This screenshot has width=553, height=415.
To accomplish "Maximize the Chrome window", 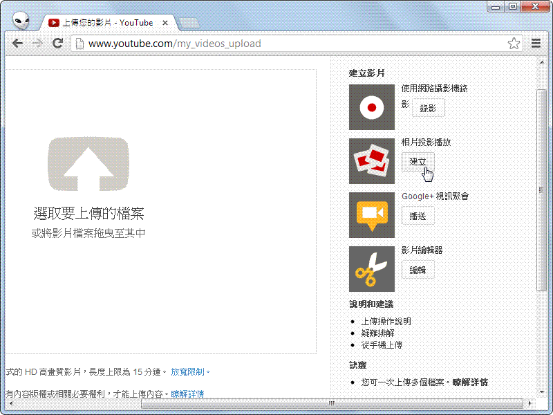I will pyautogui.click(x=513, y=7).
